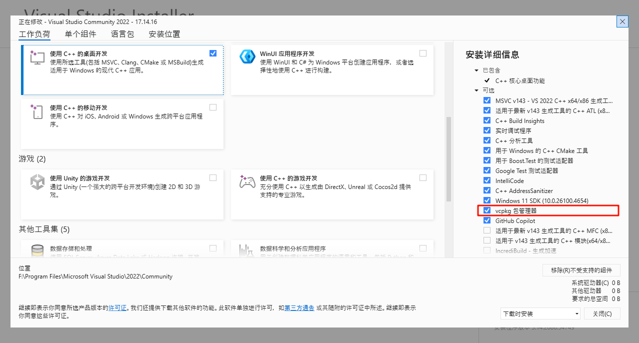639x343 pixels.
Task: Uncheck C++ AddressSanitizer component
Action: point(487,190)
